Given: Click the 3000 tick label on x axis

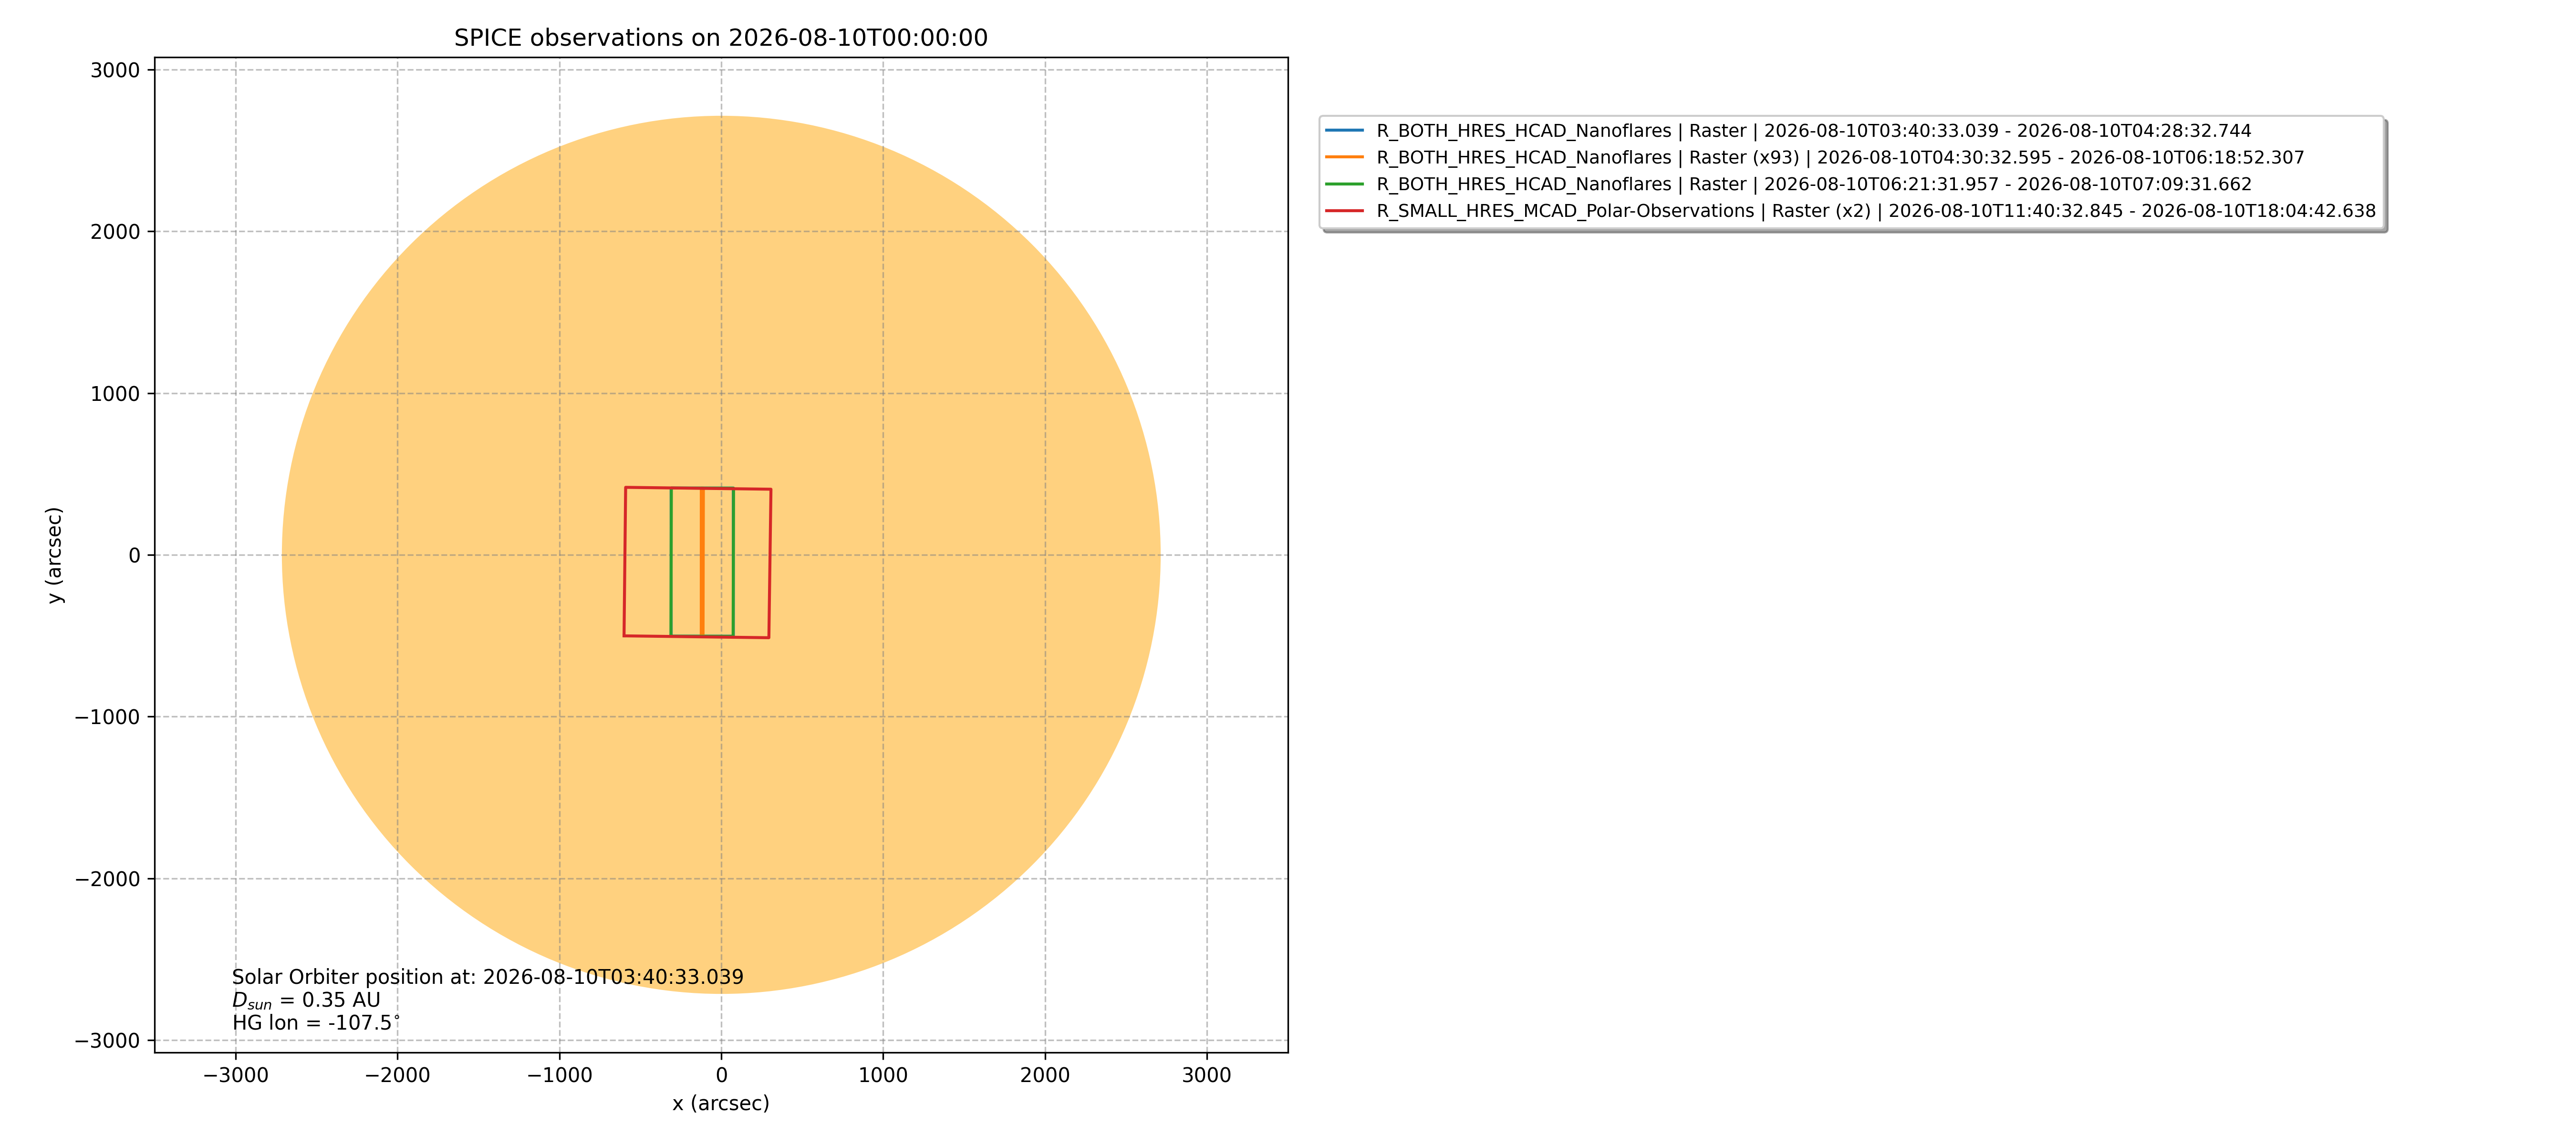Looking at the screenshot, I should pyautogui.click(x=1207, y=1075).
